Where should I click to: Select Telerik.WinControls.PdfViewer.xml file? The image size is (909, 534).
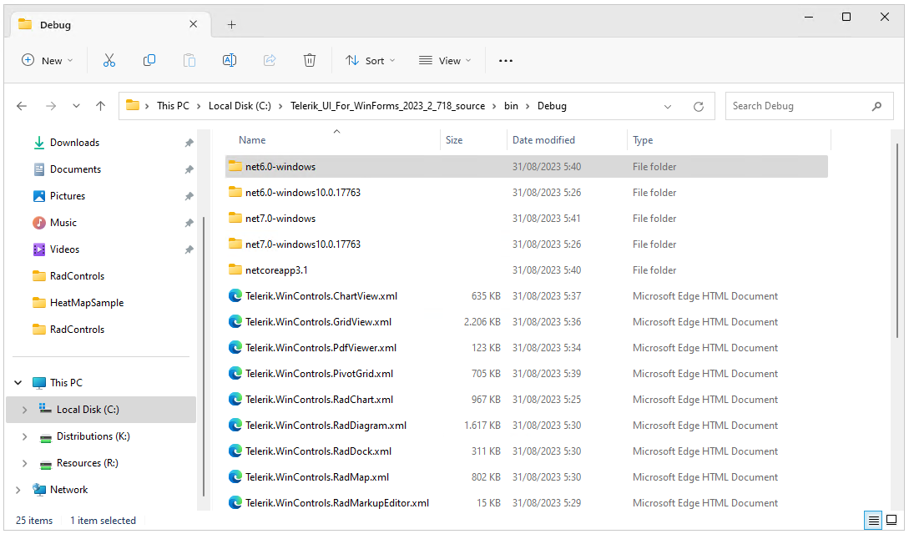pyautogui.click(x=526, y=347)
